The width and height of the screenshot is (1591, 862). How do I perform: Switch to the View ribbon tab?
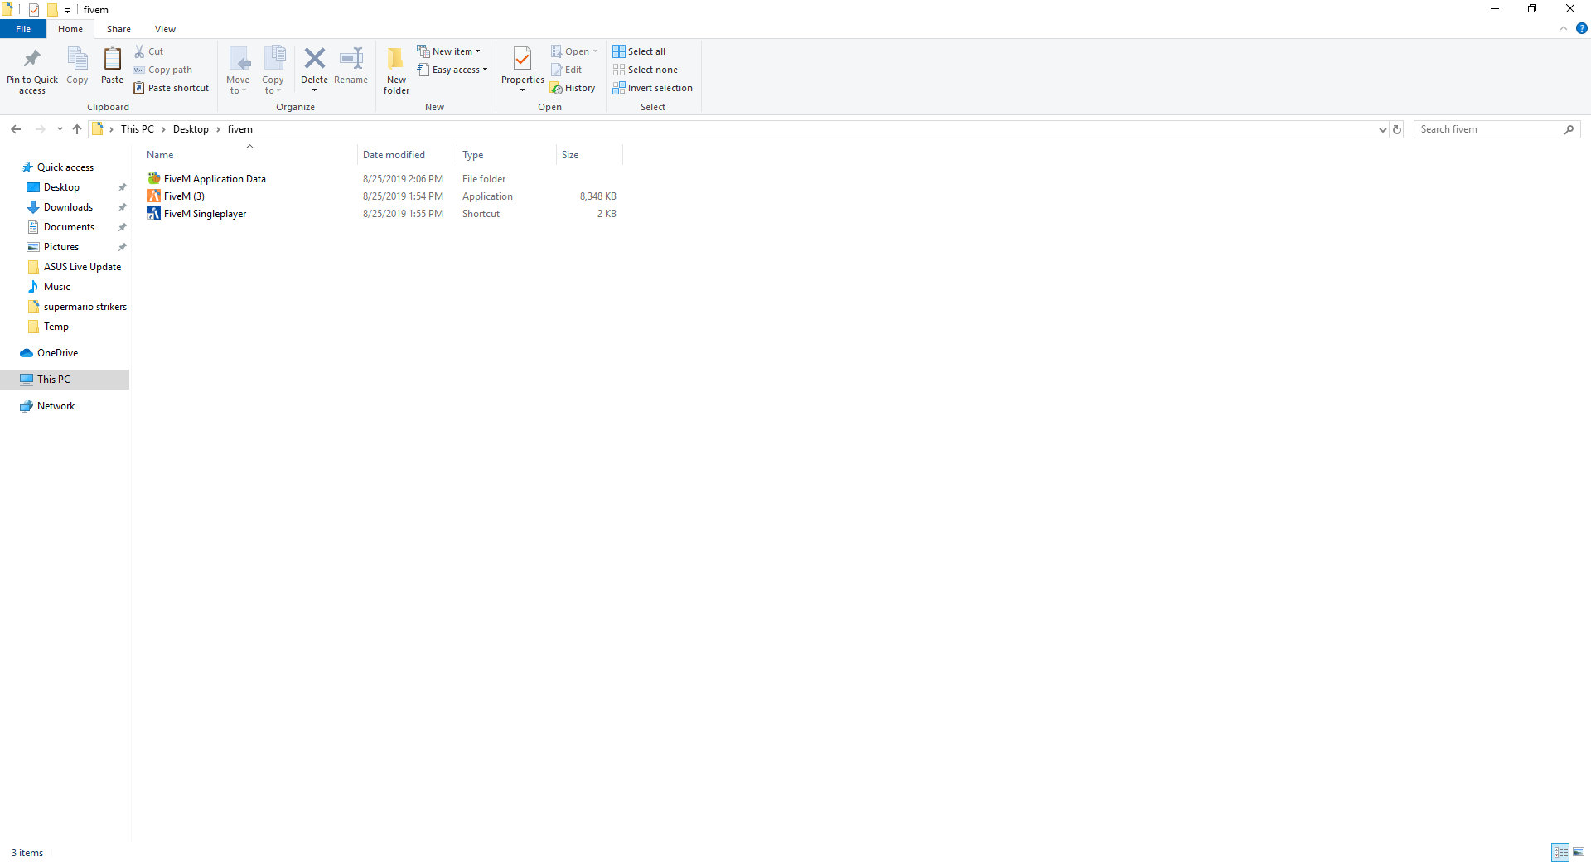point(165,29)
